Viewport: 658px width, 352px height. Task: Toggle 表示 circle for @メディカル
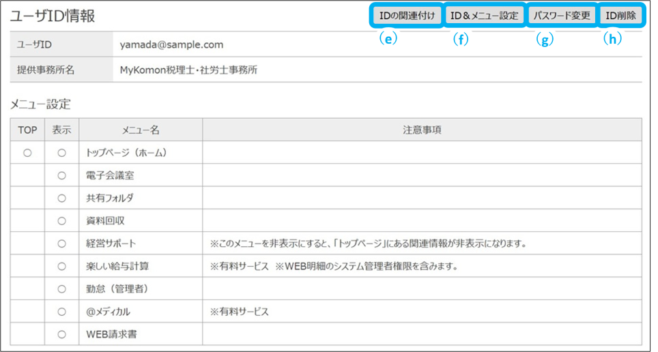point(61,312)
